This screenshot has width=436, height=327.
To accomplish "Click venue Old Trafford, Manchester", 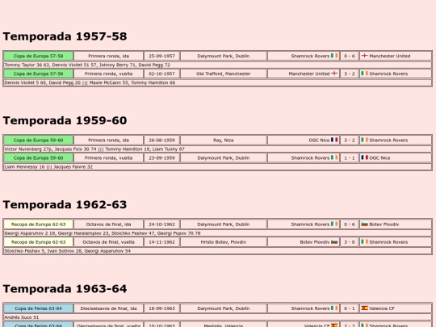I will [x=224, y=73].
